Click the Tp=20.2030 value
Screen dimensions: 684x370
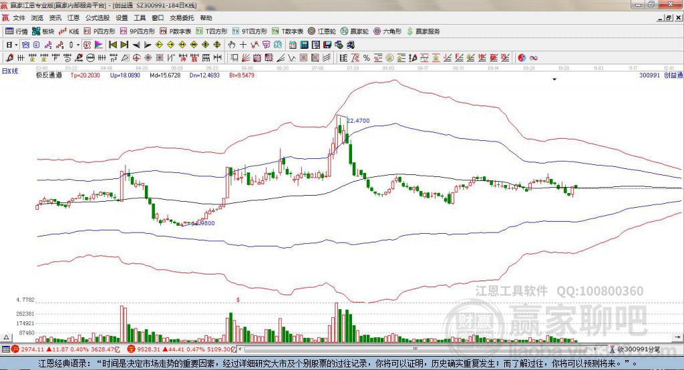coord(85,75)
